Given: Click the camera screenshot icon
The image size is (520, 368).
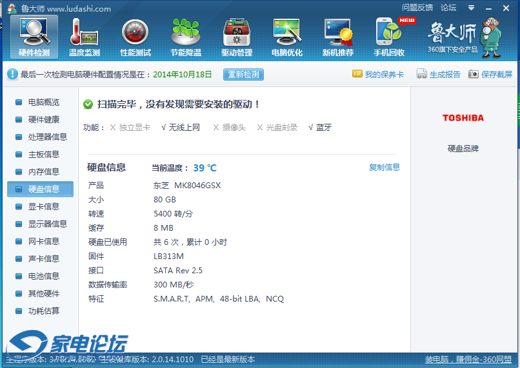Looking at the screenshot, I should 474,74.
